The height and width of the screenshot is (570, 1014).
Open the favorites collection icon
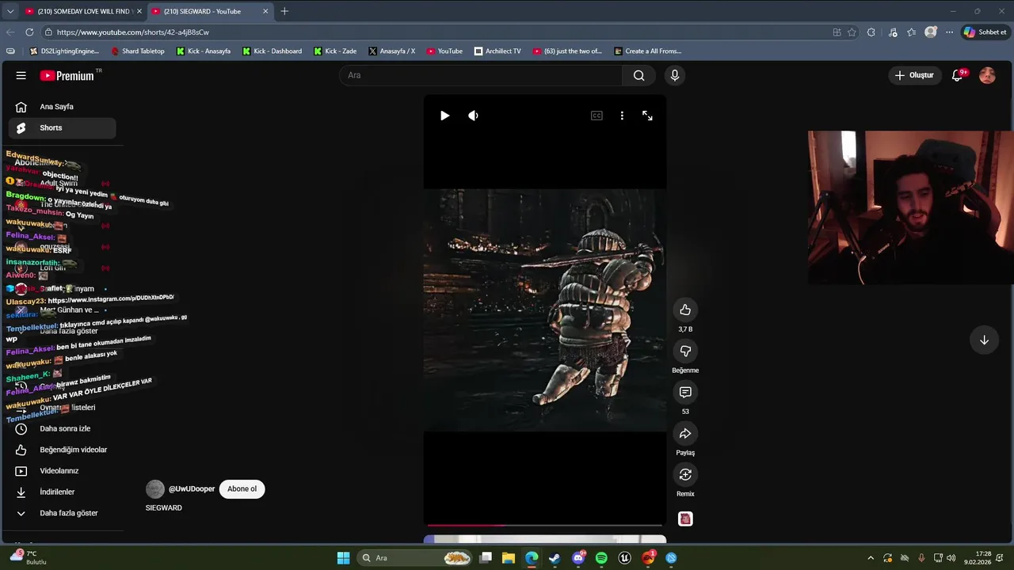click(912, 32)
